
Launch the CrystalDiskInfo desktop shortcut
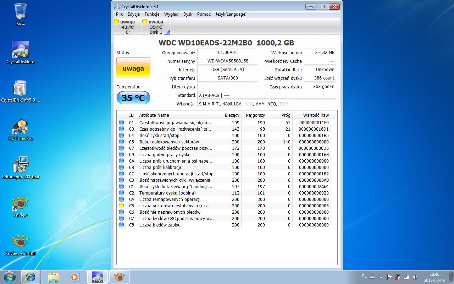pyautogui.click(x=21, y=52)
